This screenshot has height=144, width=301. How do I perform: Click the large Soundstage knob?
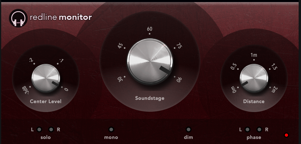(x=150, y=61)
